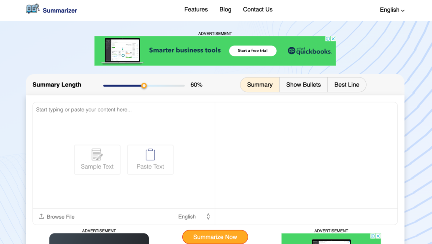Image resolution: width=432 pixels, height=244 pixels.
Task: Open the Blog page from the navigation
Action: (225, 9)
